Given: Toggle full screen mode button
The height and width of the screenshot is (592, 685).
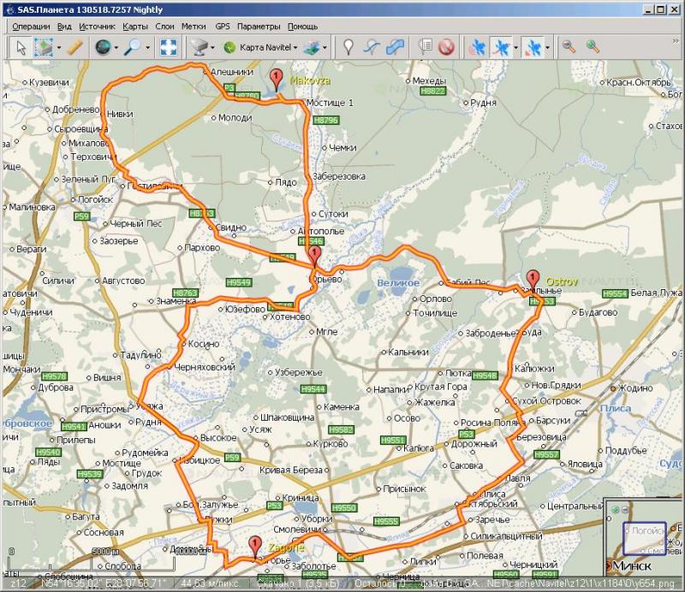Looking at the screenshot, I should [169, 47].
